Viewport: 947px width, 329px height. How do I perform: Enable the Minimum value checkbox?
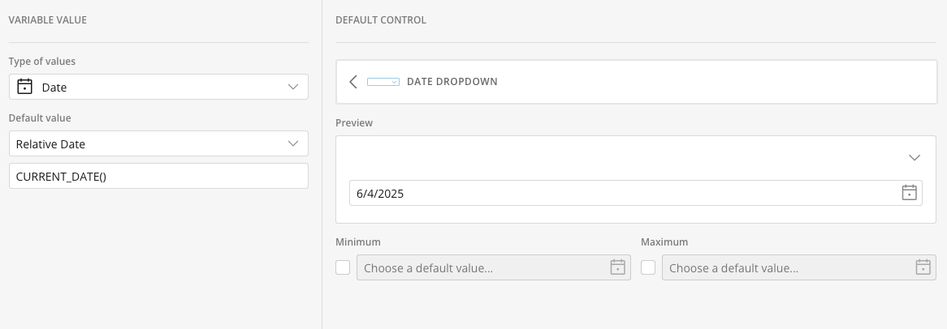[343, 267]
